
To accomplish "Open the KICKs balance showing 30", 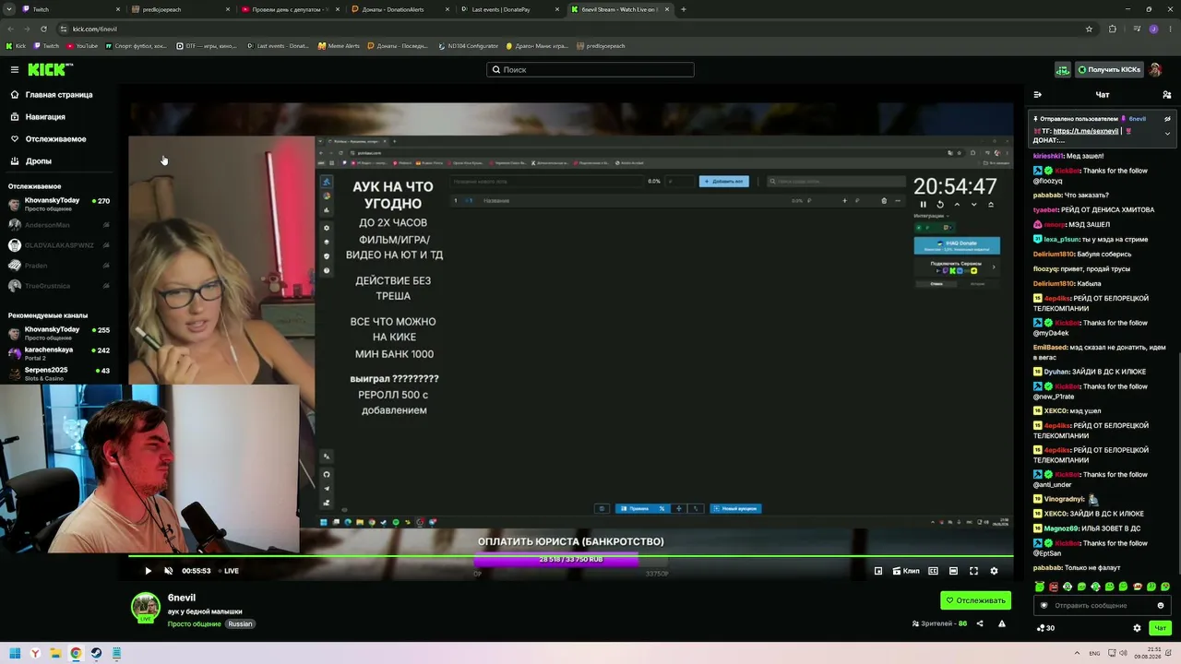I will (1045, 628).
